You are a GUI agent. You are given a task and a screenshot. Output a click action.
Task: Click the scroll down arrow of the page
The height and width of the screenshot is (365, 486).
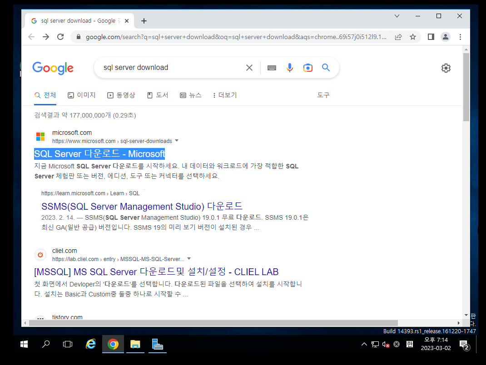click(466, 315)
